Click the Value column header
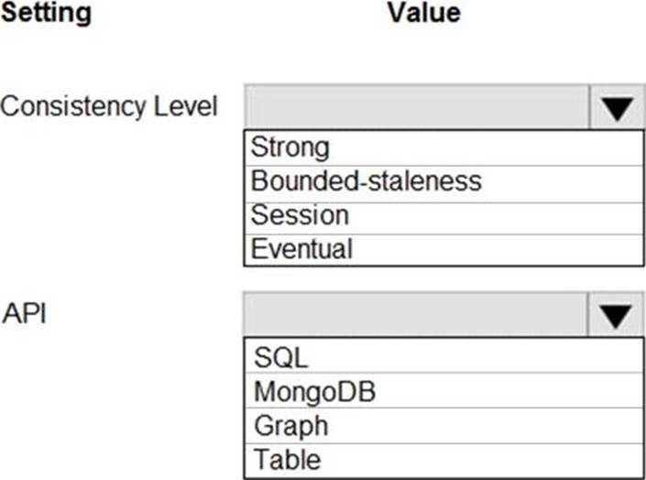646x480 pixels. point(423,13)
